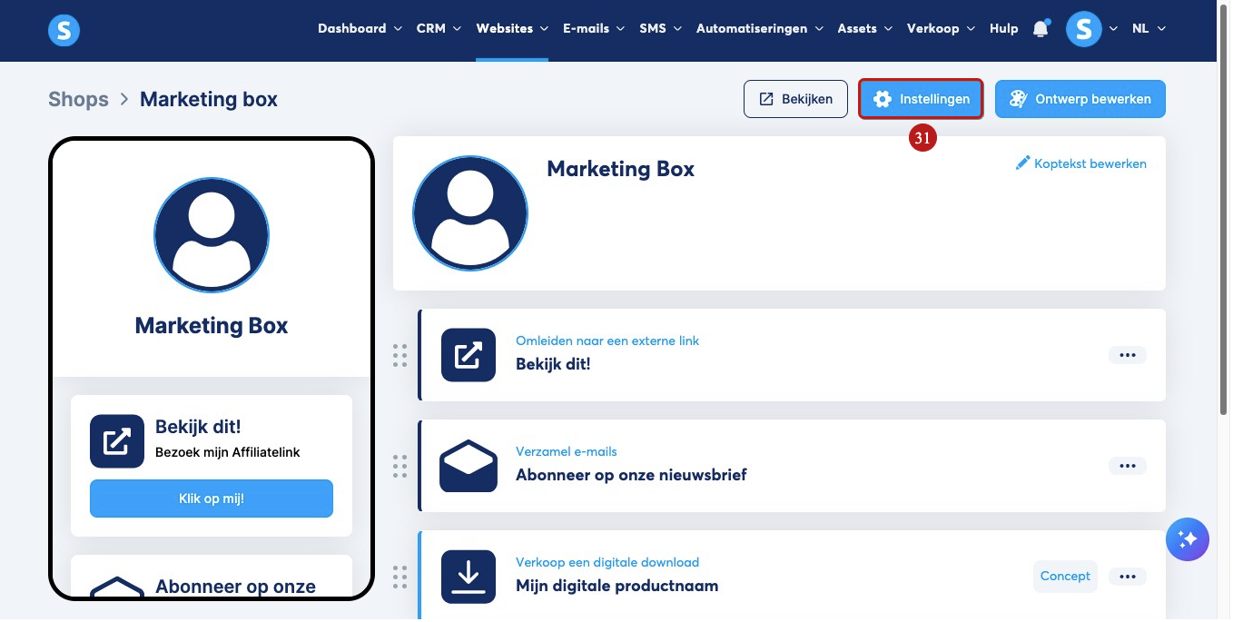Click Ontwerp bewerken
This screenshot has height=622, width=1233.
pos(1080,99)
